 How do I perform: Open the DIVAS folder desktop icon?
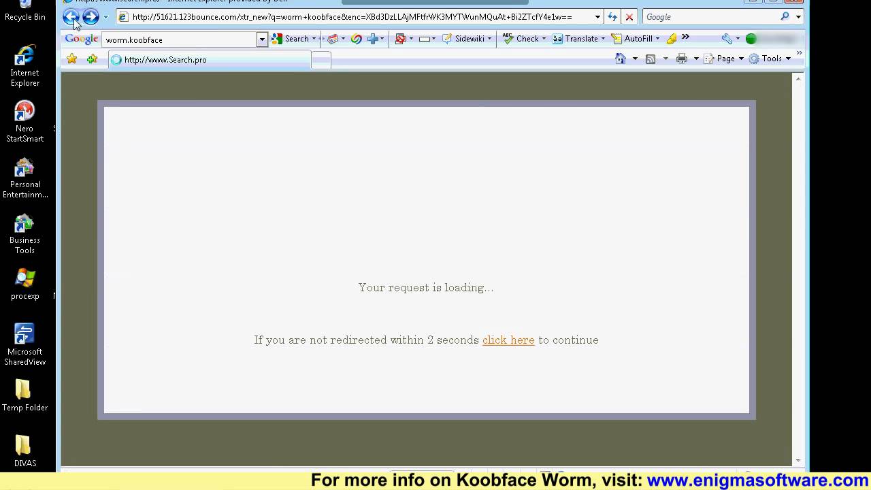click(24, 452)
